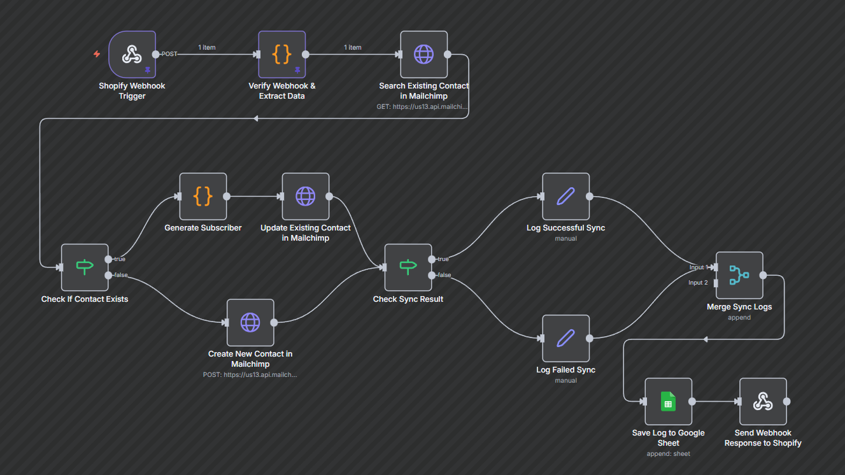Open the Verify Webhook & Extract Data code node

pyautogui.click(x=282, y=55)
